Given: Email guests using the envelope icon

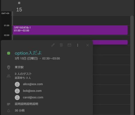Looking at the screenshot, I should pos(69,45).
